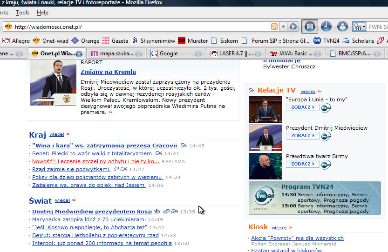
Task: Open the Bookmarks sidebar toolbar button
Action: click(x=310, y=27)
